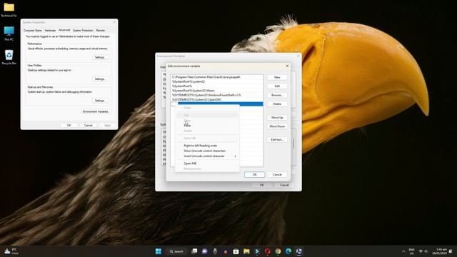Screen dimensions: 457x257
Task: Expand Insert Unicode control character submenu
Action: [x=207, y=156]
